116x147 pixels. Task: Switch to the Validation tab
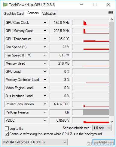tap(49, 14)
